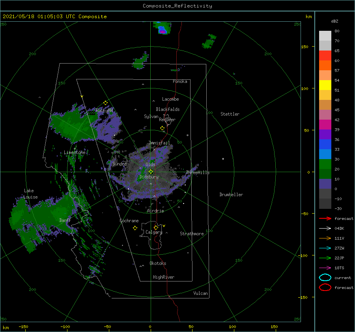The image size is (355, 332).
Task: Click the ThreeHills town label
Action: click(198, 173)
